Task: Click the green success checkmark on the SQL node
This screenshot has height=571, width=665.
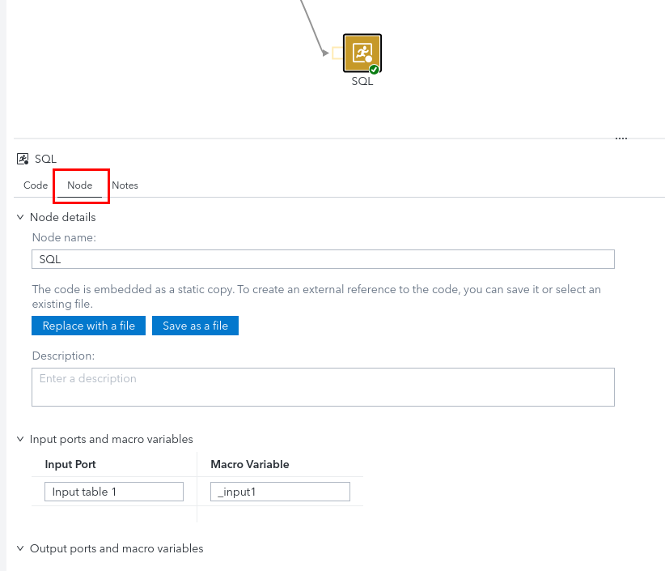Action: click(374, 70)
